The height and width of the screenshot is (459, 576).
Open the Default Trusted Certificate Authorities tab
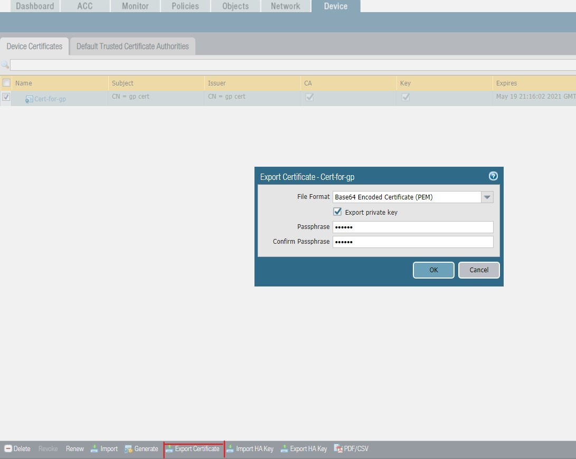(132, 46)
